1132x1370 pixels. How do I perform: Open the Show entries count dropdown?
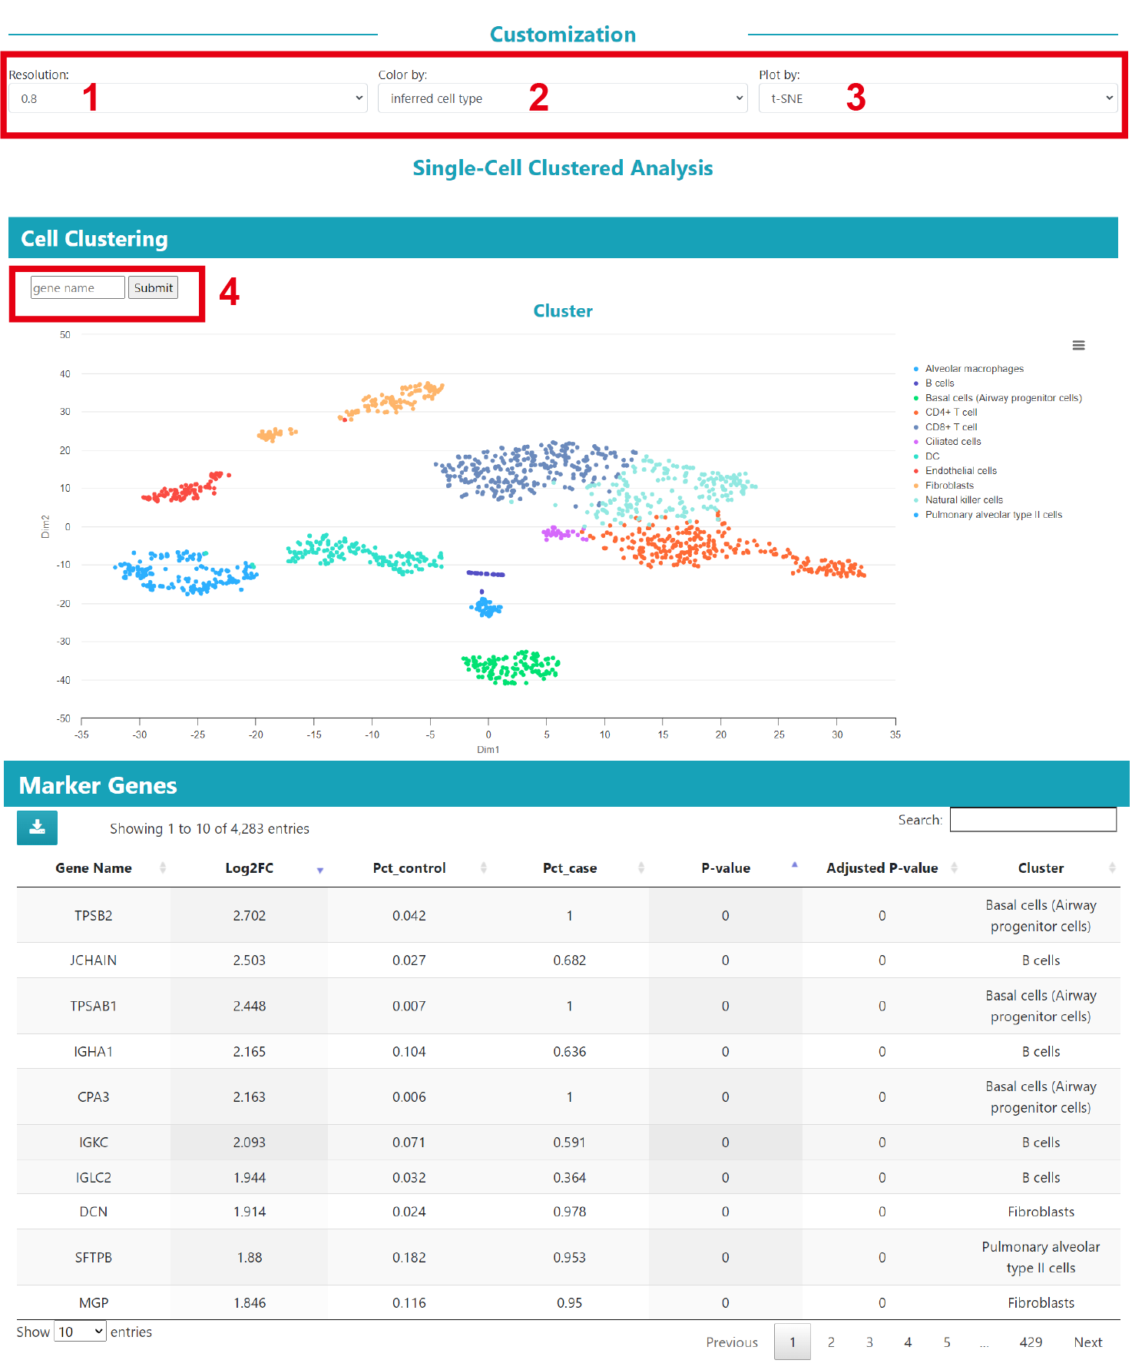pos(80,1332)
